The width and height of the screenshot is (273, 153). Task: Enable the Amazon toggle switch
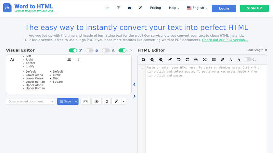[x=106, y=50]
